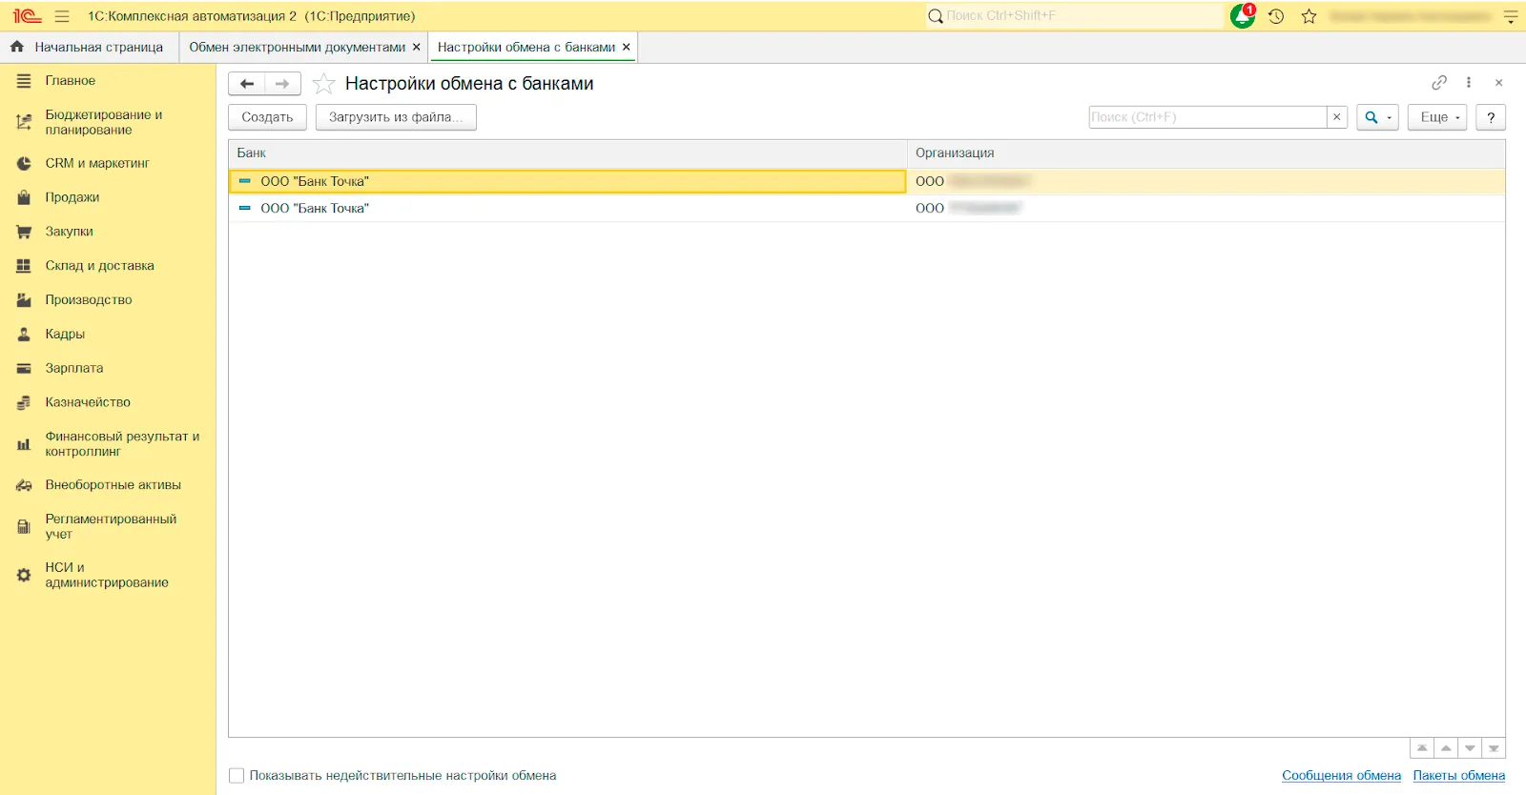
Task: Click the notification bell icon
Action: point(1242,16)
